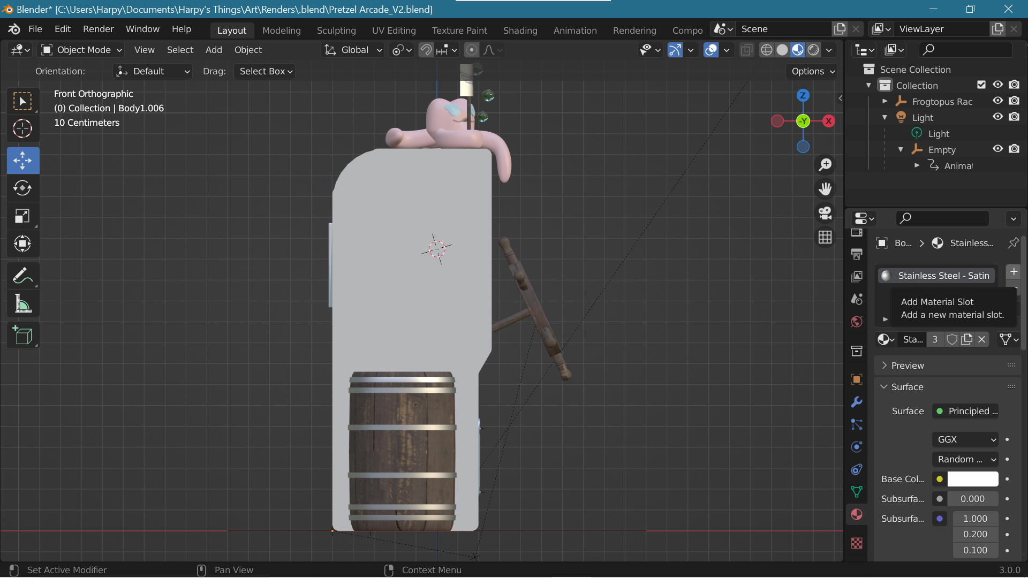Switch to UV Editing workspace tab
This screenshot has width=1028, height=578.
pos(394,31)
